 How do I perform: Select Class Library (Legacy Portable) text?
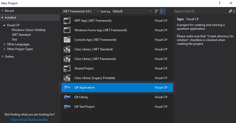tap(95, 78)
